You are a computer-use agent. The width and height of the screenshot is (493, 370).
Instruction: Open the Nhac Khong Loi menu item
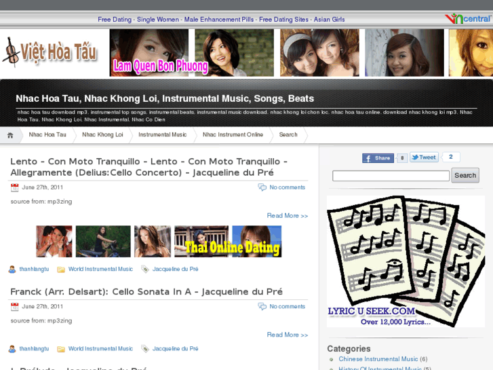[102, 135]
